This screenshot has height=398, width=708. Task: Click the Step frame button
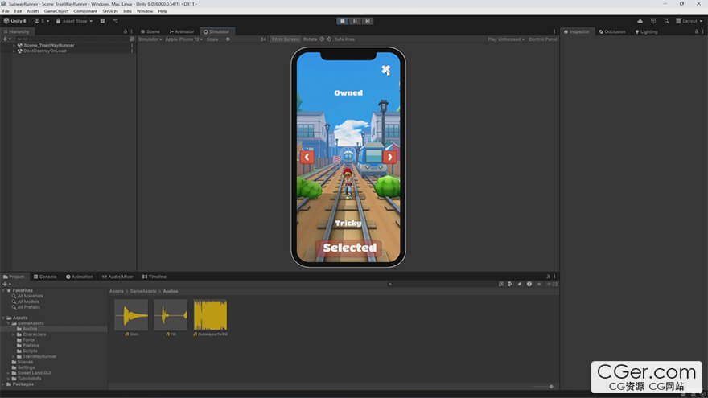367,21
